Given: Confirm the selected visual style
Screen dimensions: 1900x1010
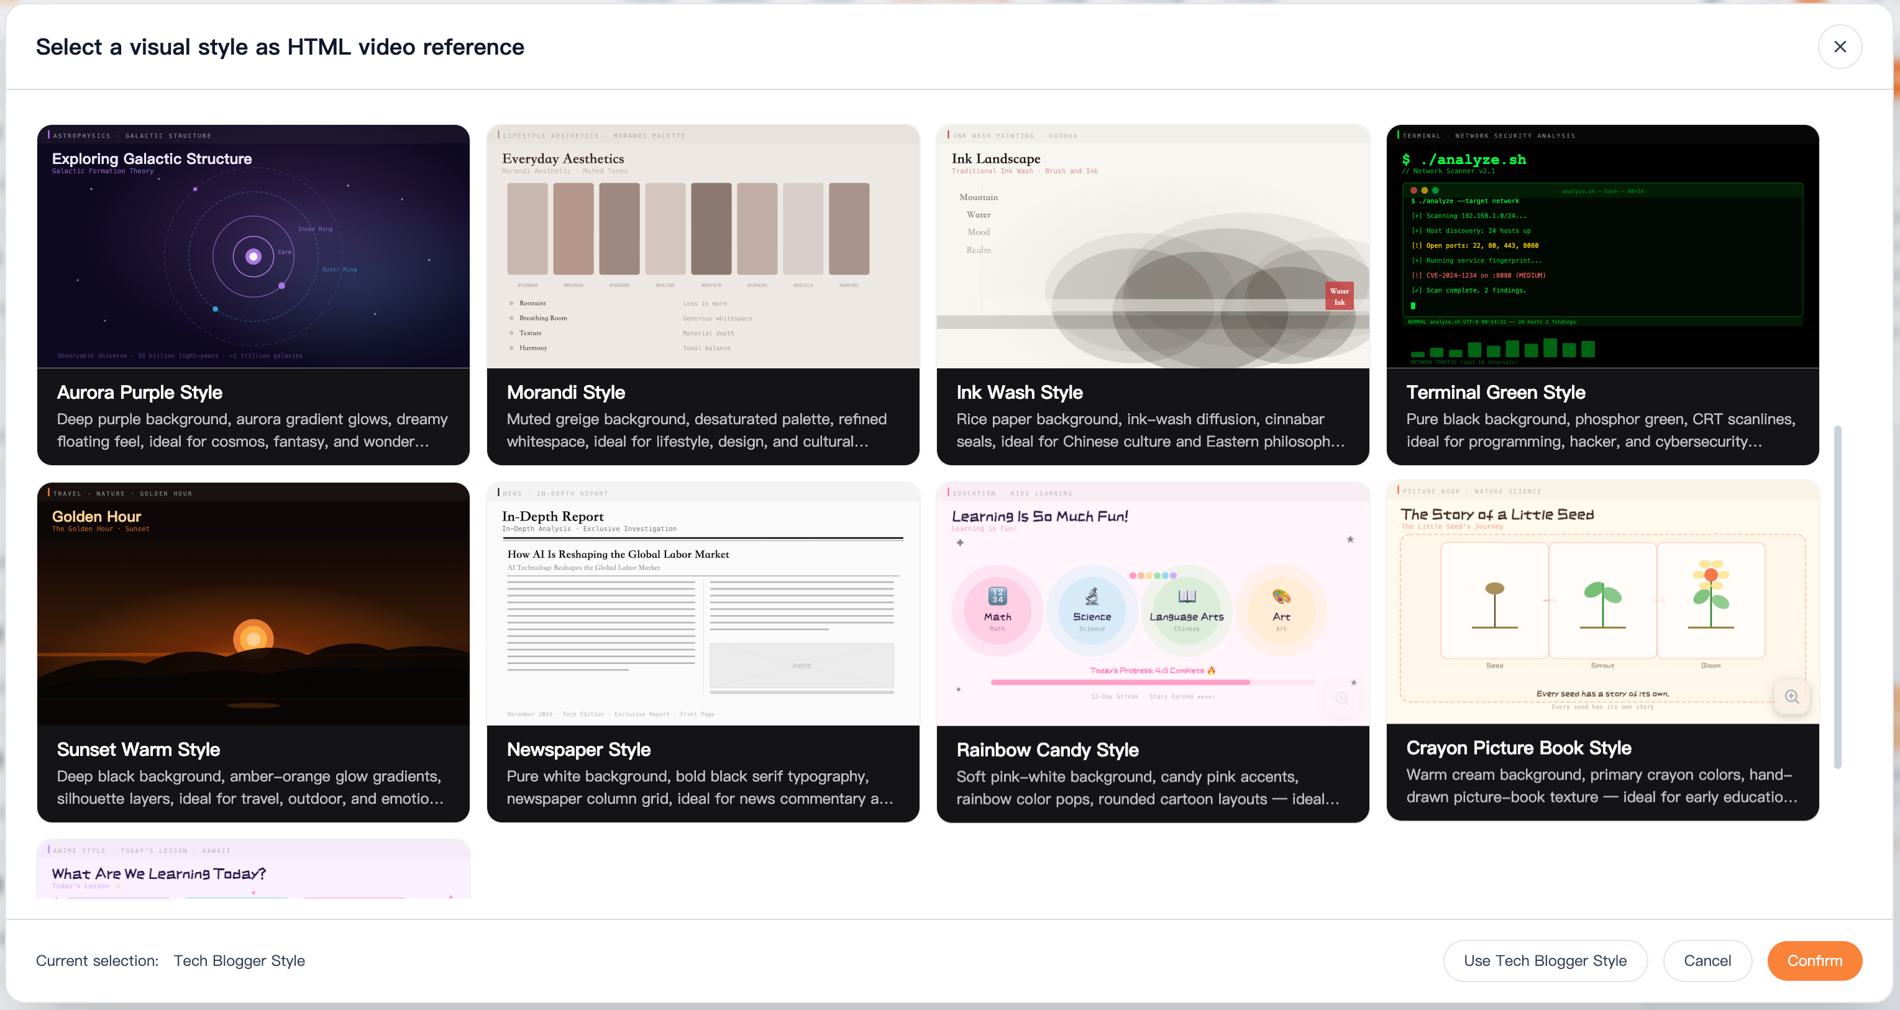Looking at the screenshot, I should pyautogui.click(x=1814, y=960).
